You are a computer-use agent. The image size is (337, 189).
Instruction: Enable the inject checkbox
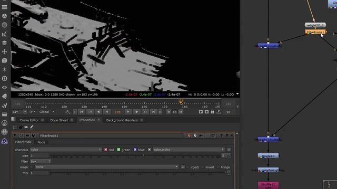click(187, 167)
